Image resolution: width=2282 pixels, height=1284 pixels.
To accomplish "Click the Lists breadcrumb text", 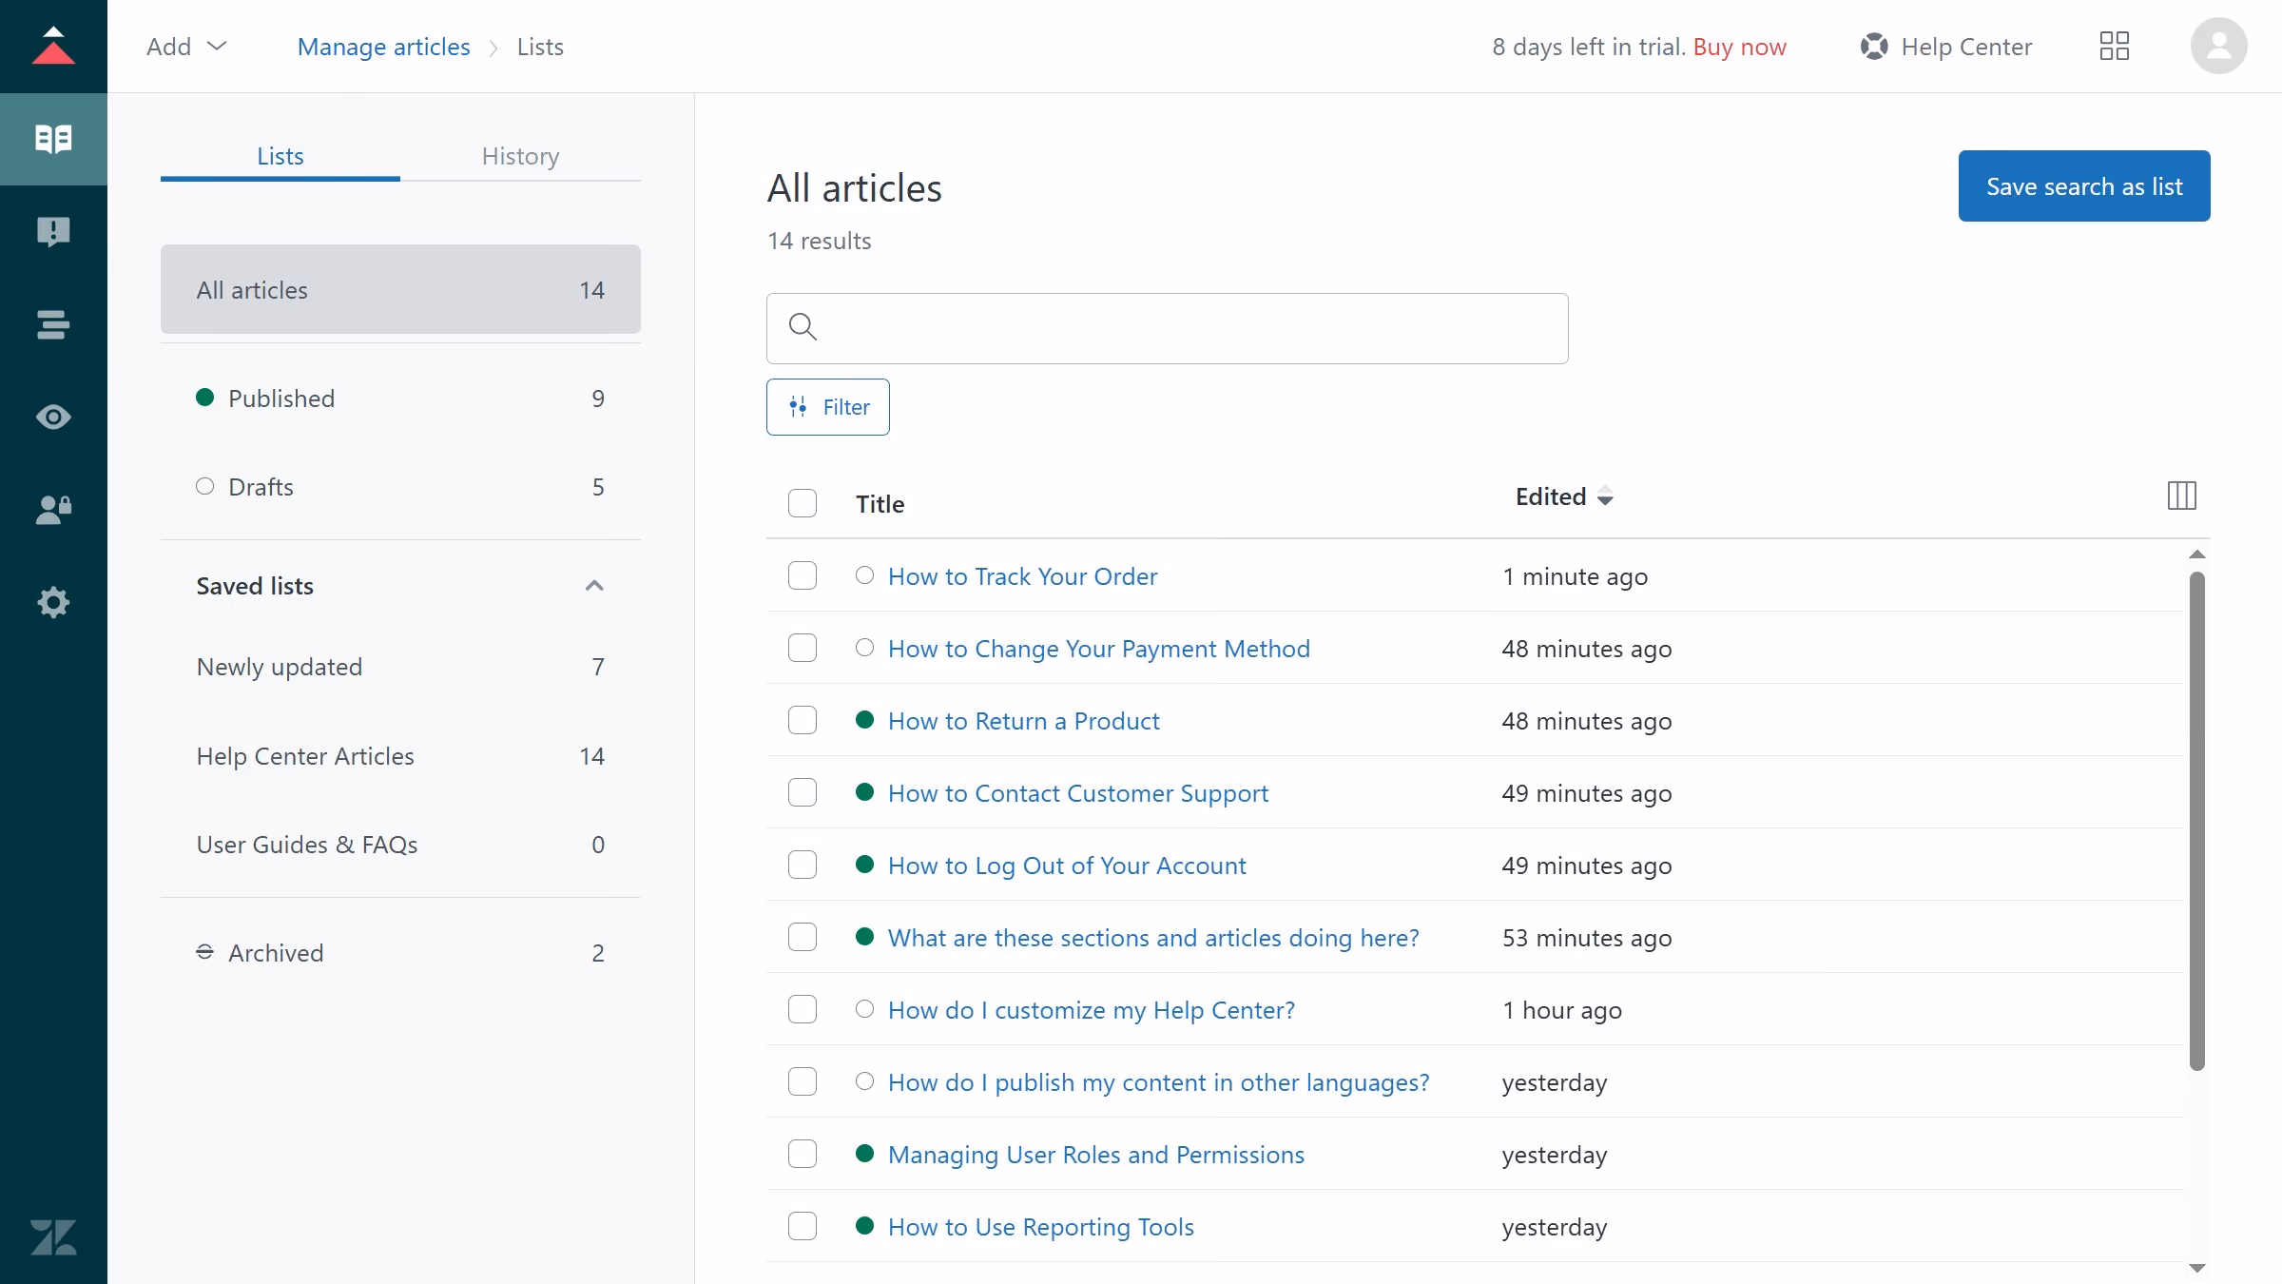I will click(x=540, y=47).
